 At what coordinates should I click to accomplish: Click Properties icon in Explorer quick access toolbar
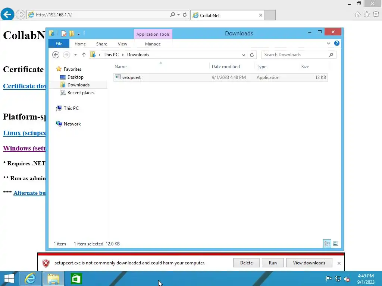[63, 34]
